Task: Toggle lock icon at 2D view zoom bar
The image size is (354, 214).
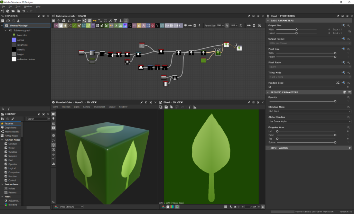Action: pyautogui.click(x=263, y=207)
